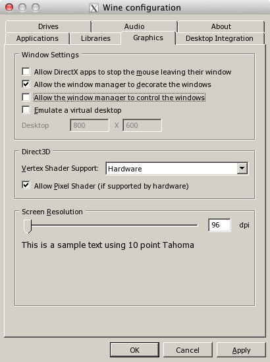Click the OK button
The height and width of the screenshot is (362, 270).
coord(134,350)
